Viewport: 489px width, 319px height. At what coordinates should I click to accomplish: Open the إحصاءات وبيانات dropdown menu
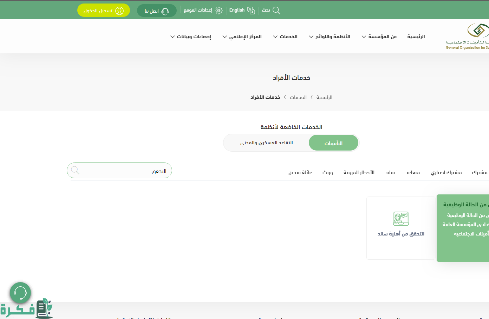click(191, 36)
